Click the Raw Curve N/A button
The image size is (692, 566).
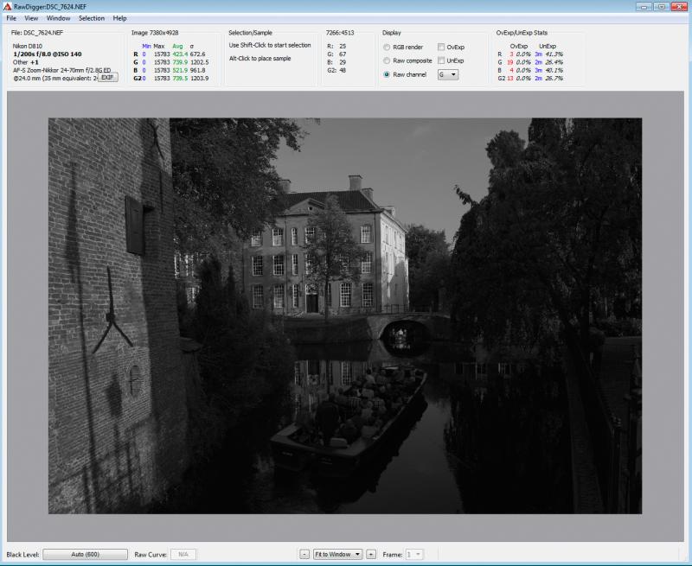point(183,554)
